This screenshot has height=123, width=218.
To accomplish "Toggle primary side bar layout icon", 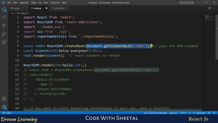I will click(181, 2).
